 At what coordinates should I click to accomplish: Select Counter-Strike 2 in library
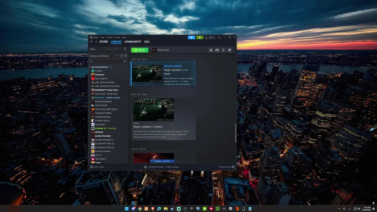click(102, 121)
